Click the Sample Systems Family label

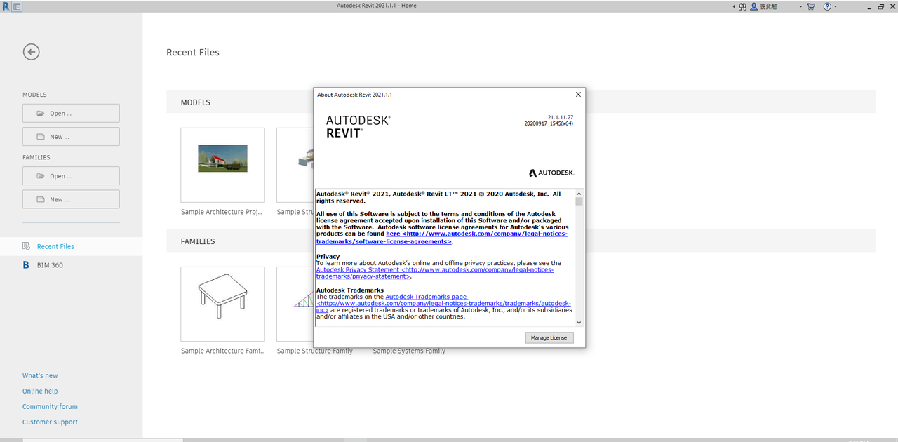(x=409, y=351)
